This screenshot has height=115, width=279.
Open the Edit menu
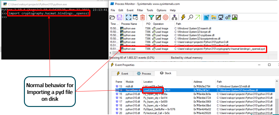pos(121,10)
